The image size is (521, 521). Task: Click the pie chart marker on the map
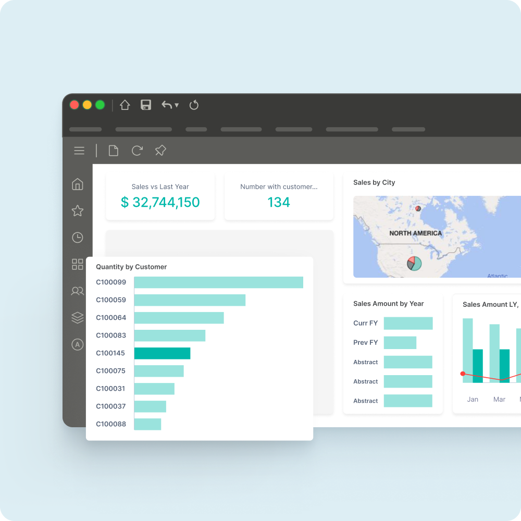click(414, 264)
